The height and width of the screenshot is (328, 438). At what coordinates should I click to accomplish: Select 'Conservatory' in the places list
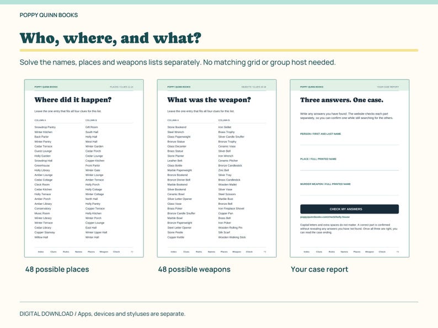[x=42, y=209]
